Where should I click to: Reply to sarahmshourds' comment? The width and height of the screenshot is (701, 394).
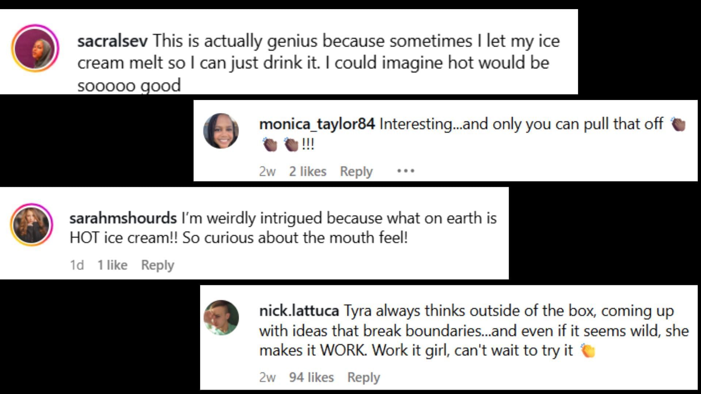[x=157, y=265]
